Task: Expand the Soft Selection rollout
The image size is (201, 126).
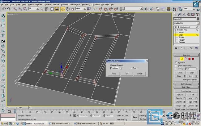Action: pyautogui.click(x=186, y=84)
